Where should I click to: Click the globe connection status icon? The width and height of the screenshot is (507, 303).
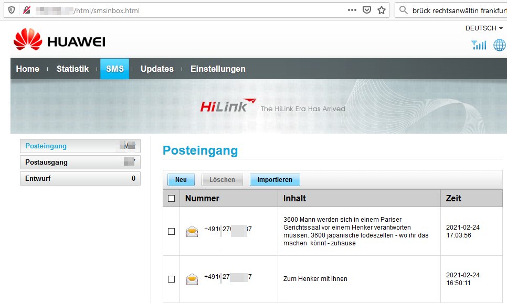coord(500,45)
